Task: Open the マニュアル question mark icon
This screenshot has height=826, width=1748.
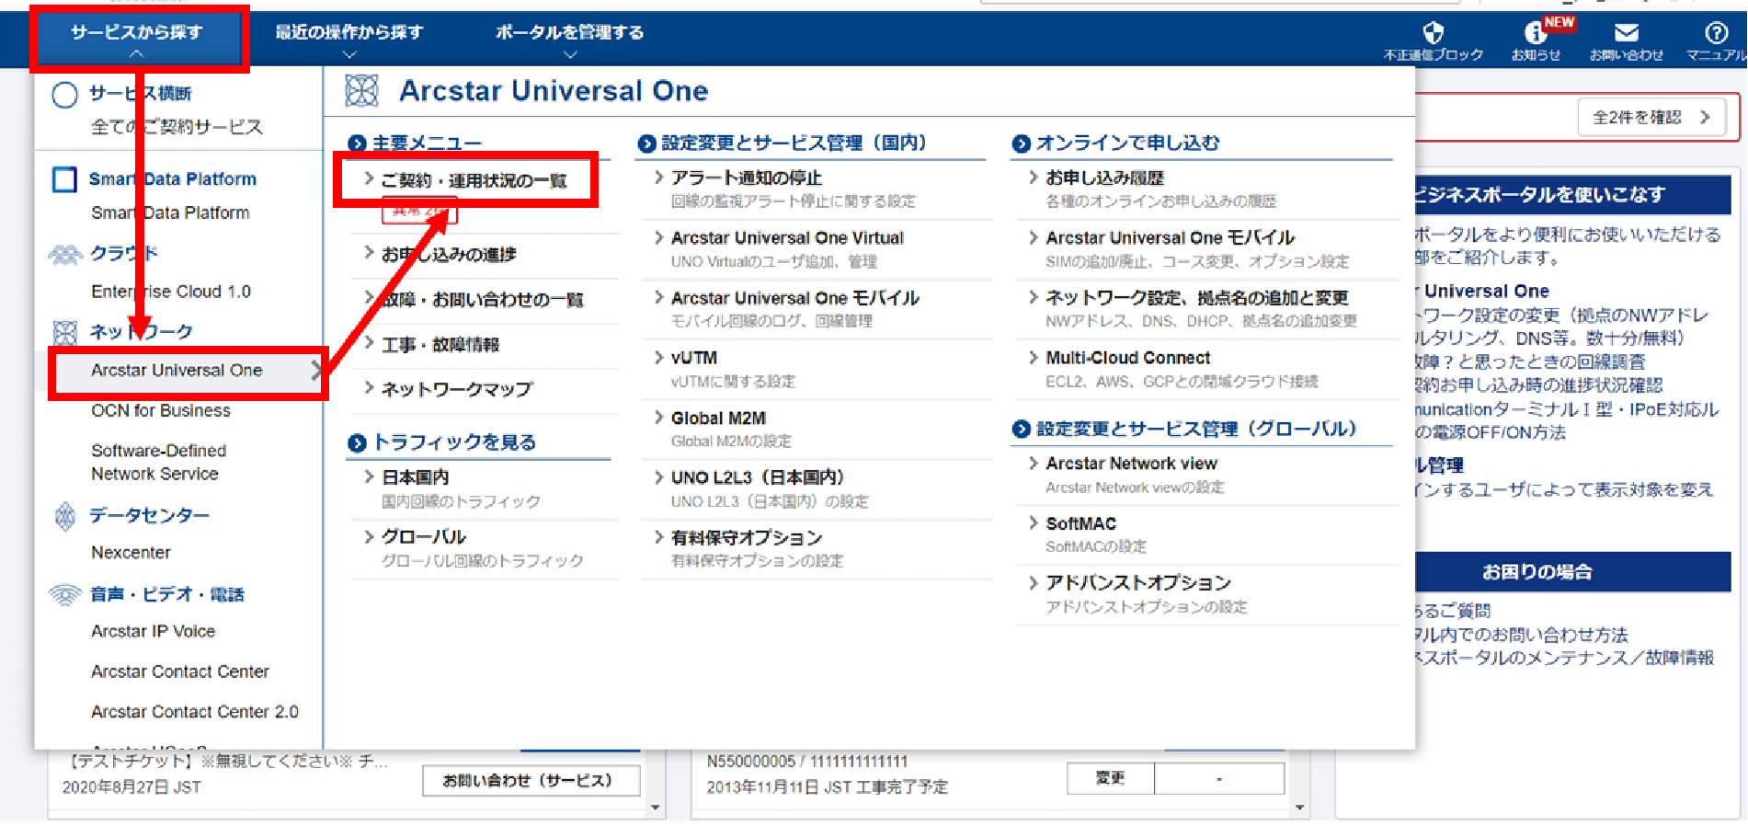Action: [x=1716, y=33]
